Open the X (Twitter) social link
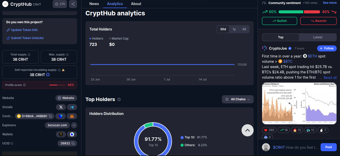Screen dimensions: 340x156 (x=61, y=107)
